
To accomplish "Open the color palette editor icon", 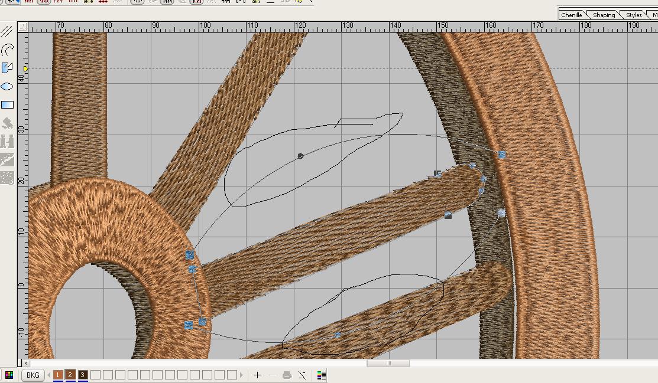I will pyautogui.click(x=9, y=375).
